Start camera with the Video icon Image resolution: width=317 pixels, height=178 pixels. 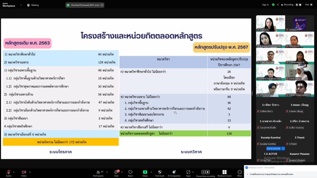pos(24,172)
